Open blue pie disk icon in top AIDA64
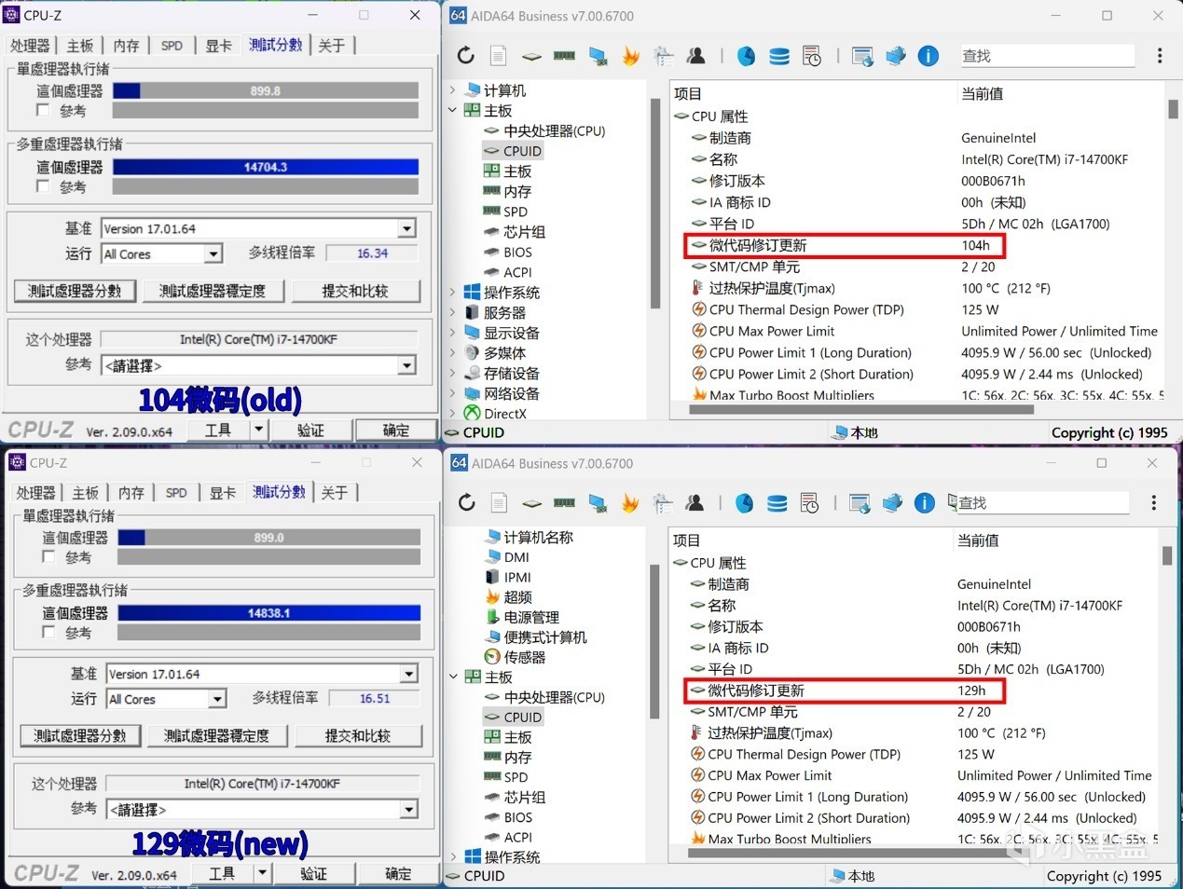This screenshot has width=1183, height=889. point(746,56)
